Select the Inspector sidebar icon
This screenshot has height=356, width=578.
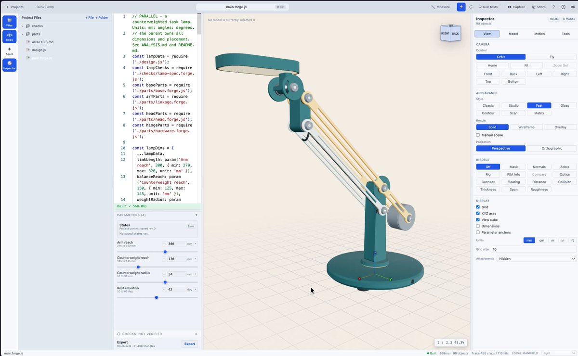tap(9, 65)
